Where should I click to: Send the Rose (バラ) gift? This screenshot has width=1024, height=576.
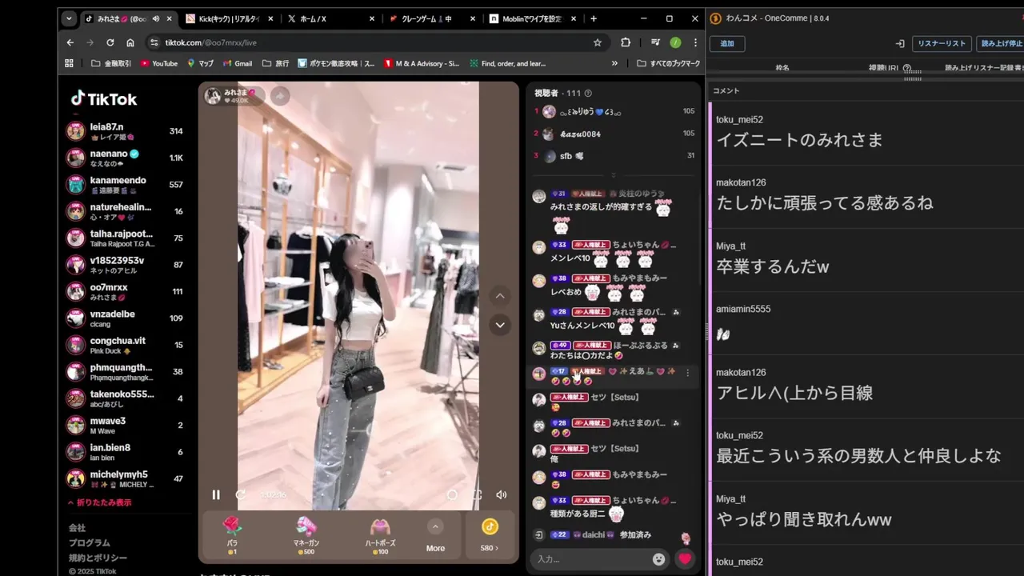(x=232, y=535)
